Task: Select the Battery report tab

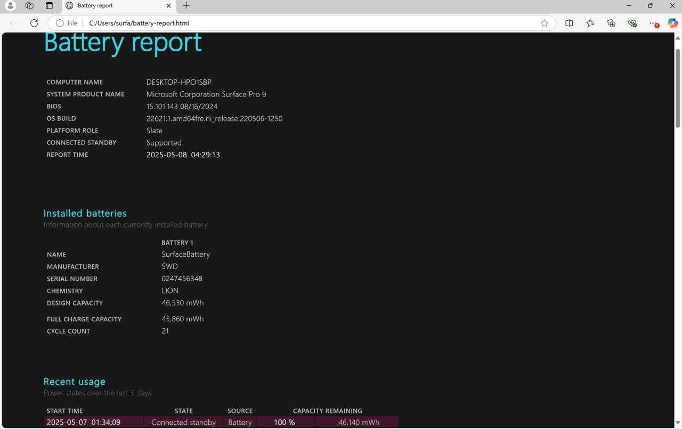Action: click(118, 6)
